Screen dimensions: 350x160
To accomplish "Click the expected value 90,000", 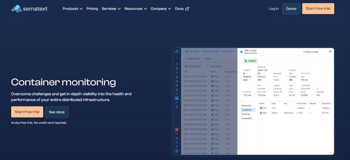I will point(325,113).
